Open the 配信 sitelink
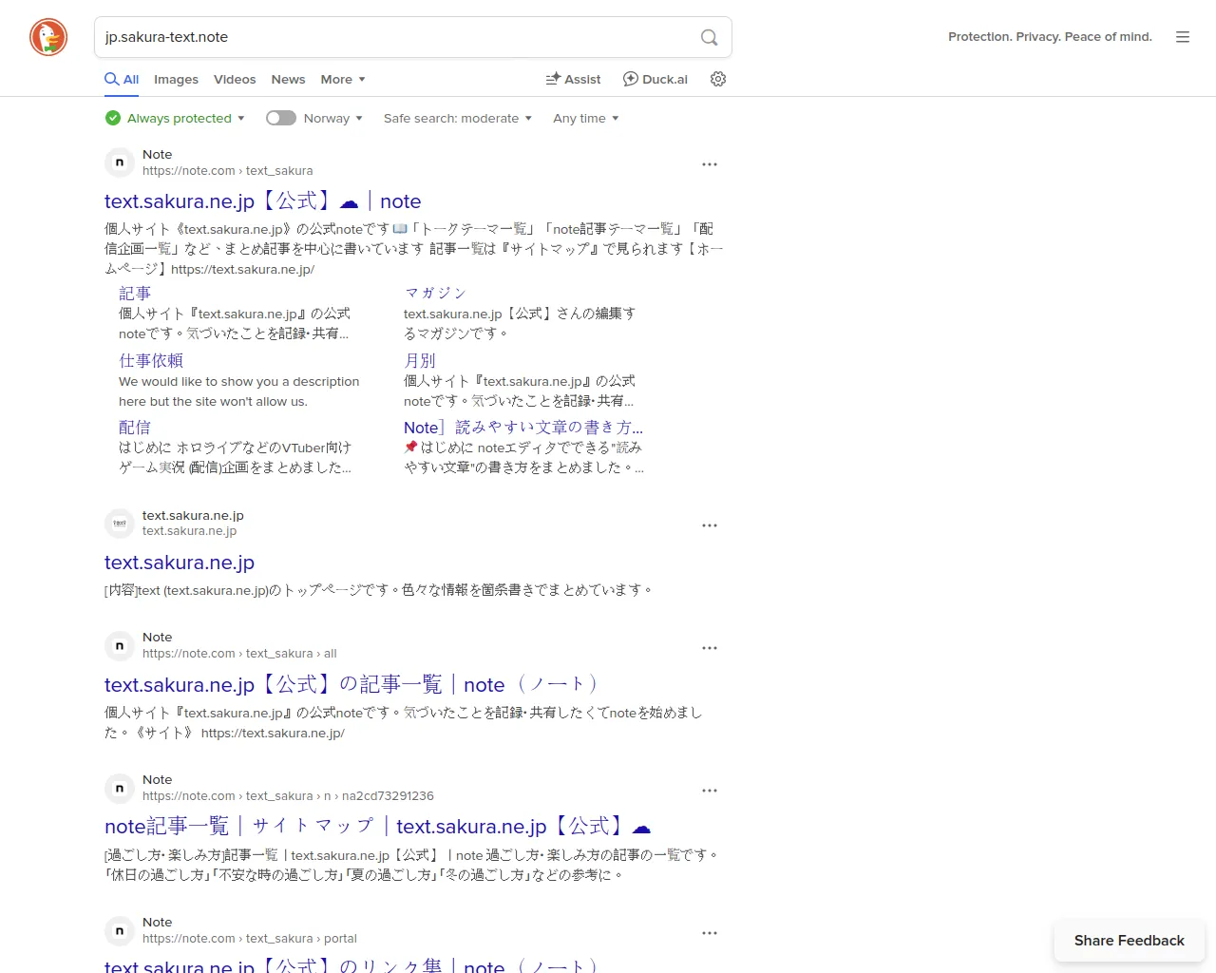The image size is (1216, 973). point(135,428)
